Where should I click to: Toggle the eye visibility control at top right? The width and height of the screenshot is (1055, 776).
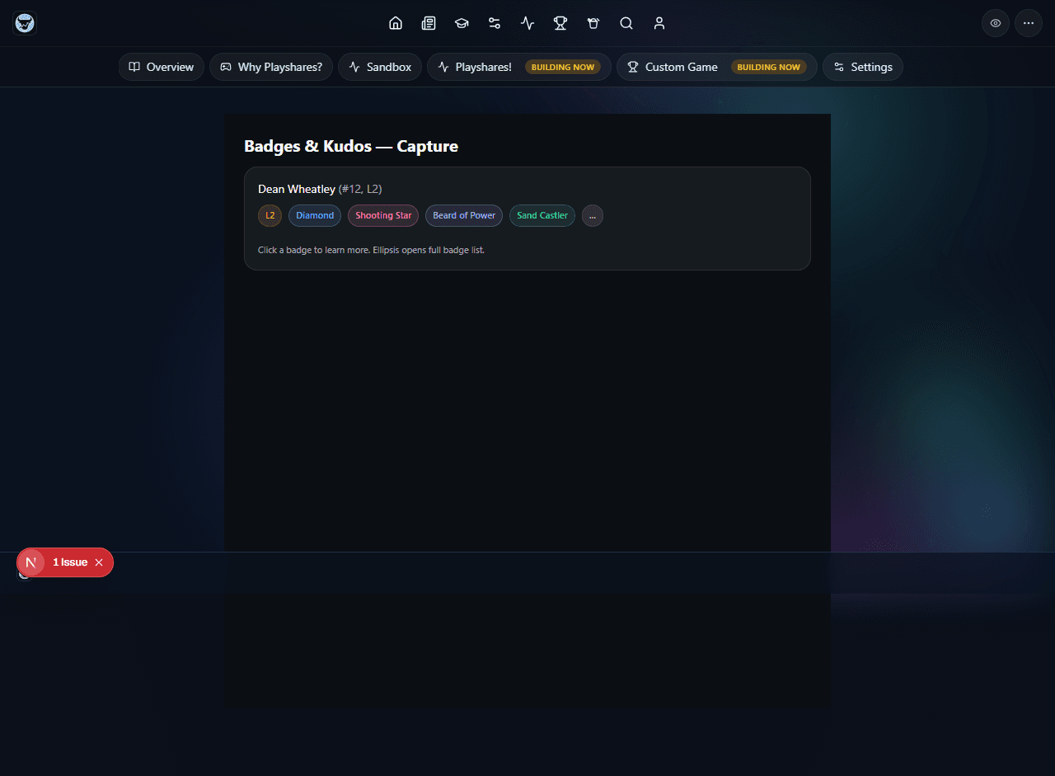click(x=995, y=23)
